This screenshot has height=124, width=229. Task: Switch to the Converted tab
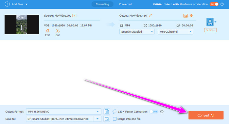pos(125,4)
